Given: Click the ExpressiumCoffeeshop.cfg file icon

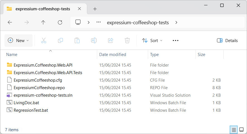Looking at the screenshot, I should (9, 80).
